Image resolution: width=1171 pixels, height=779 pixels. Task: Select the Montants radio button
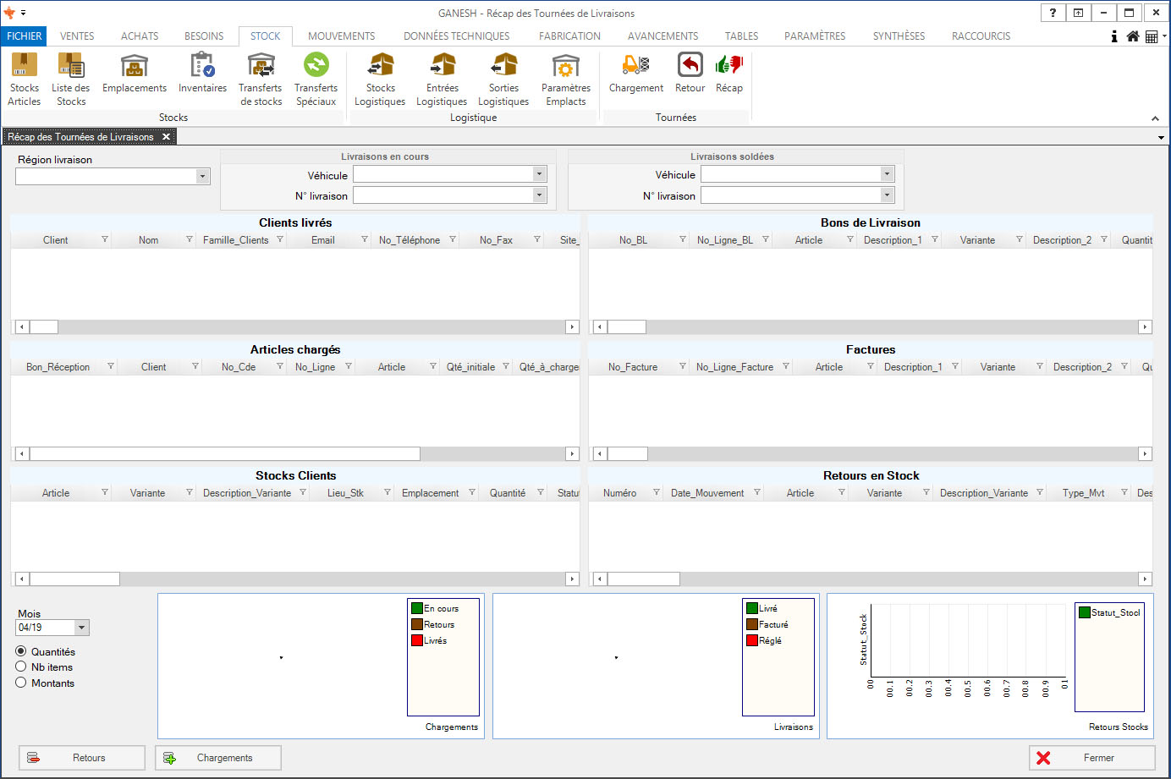[x=21, y=683]
